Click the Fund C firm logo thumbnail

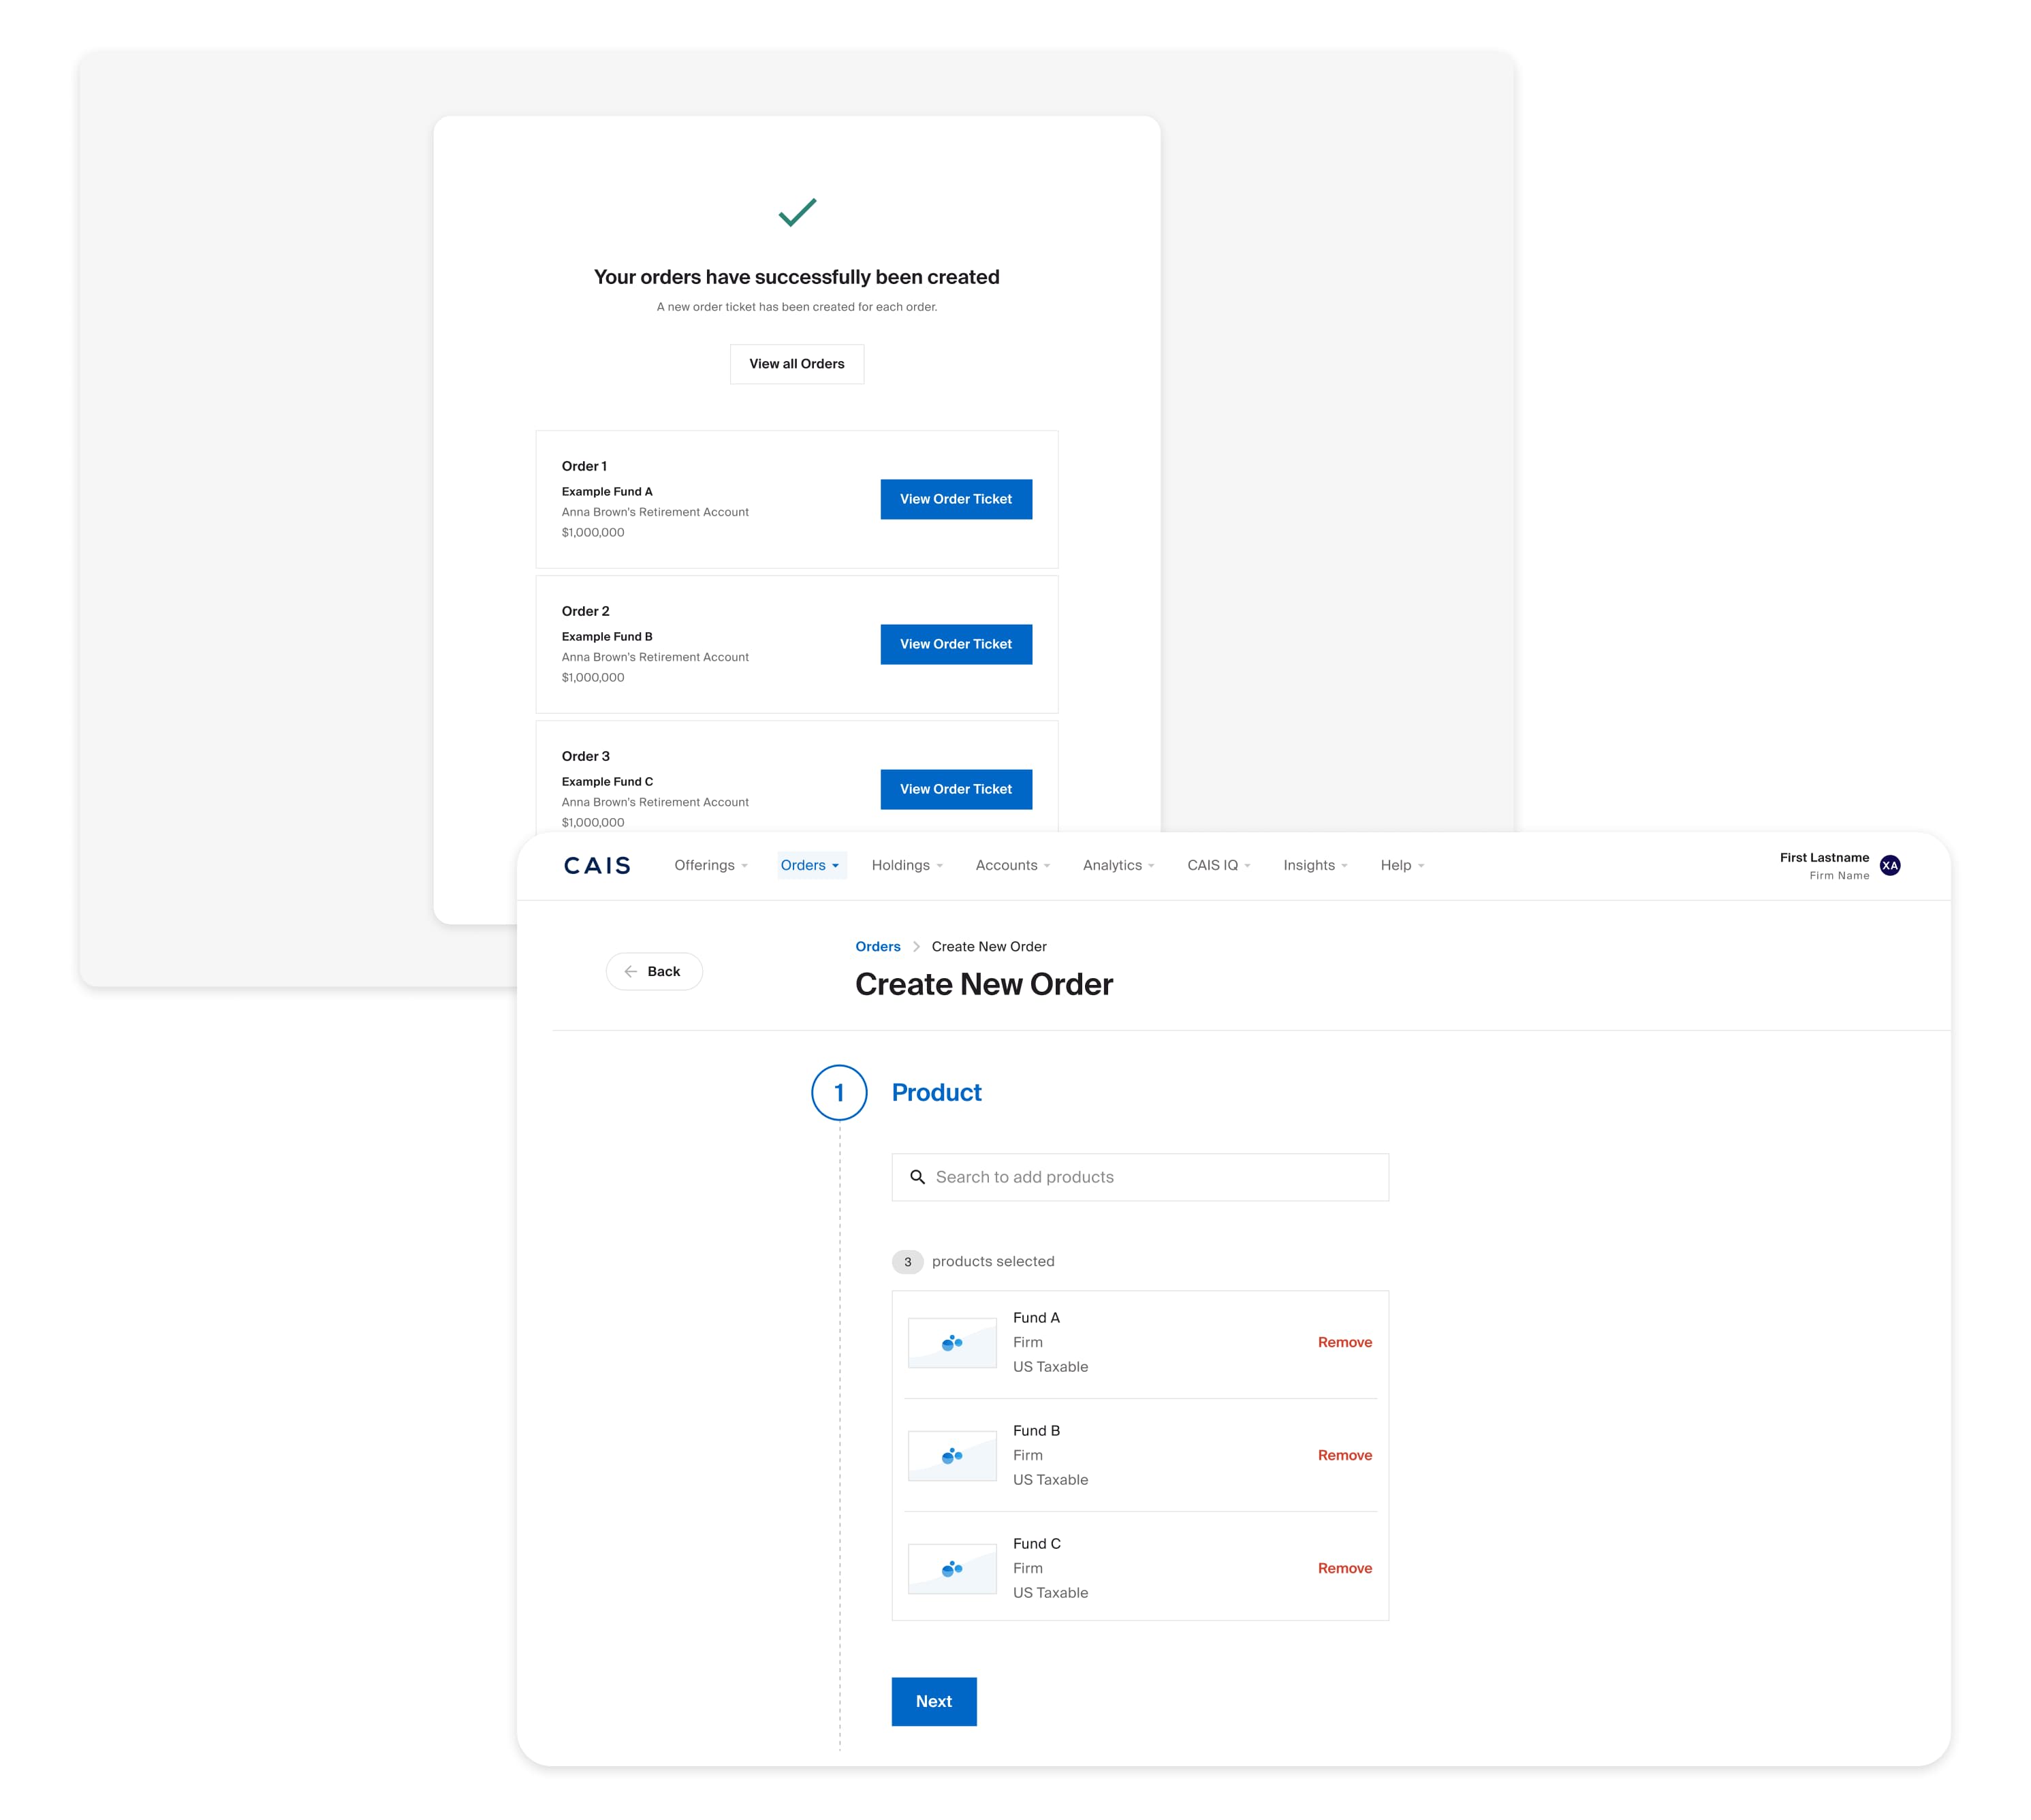[951, 1568]
